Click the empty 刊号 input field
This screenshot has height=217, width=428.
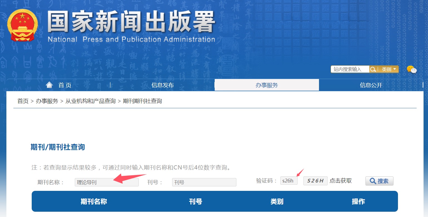click(204, 182)
